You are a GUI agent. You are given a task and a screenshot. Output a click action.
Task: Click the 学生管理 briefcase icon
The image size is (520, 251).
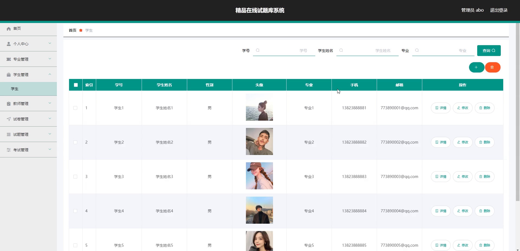click(9, 75)
